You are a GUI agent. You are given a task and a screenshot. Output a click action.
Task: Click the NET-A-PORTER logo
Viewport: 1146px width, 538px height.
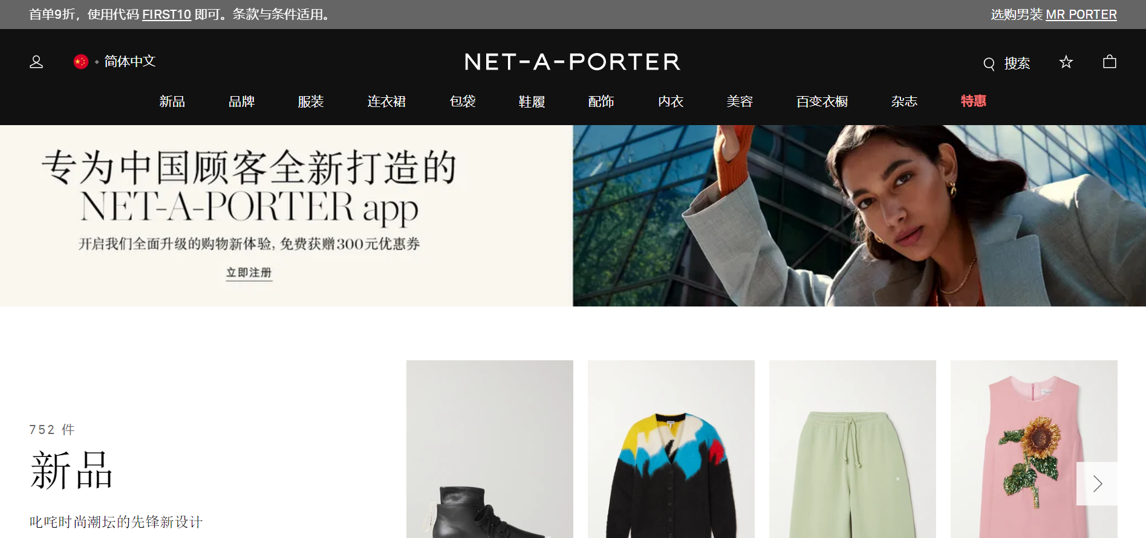(x=572, y=62)
